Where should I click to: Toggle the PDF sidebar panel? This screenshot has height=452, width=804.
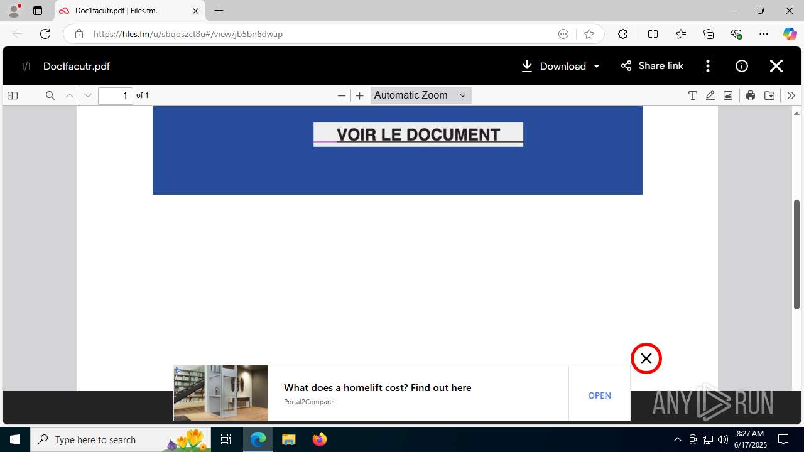13,95
